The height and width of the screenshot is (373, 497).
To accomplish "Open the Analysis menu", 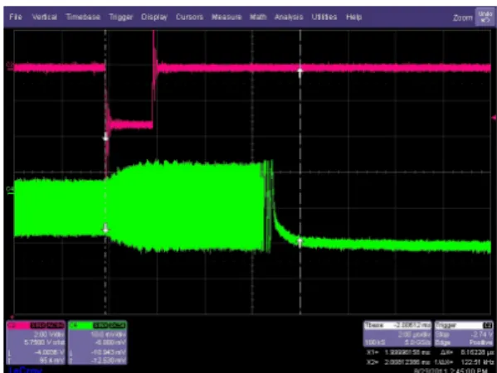I will (289, 17).
